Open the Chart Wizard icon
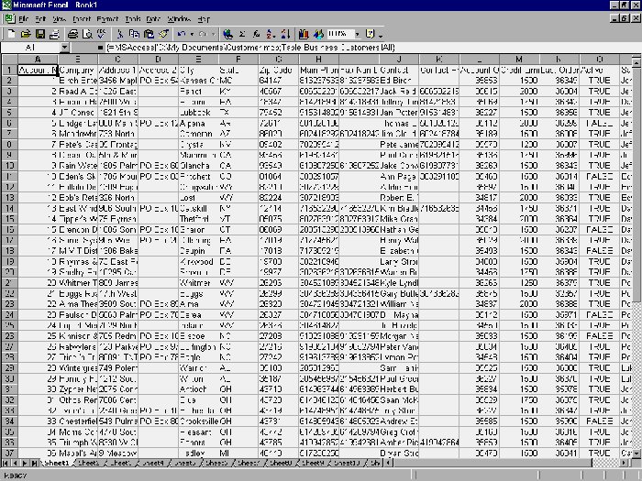 coord(304,33)
